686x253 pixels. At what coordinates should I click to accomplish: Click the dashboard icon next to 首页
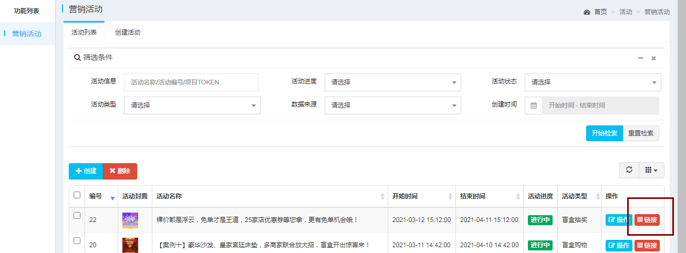[587, 12]
